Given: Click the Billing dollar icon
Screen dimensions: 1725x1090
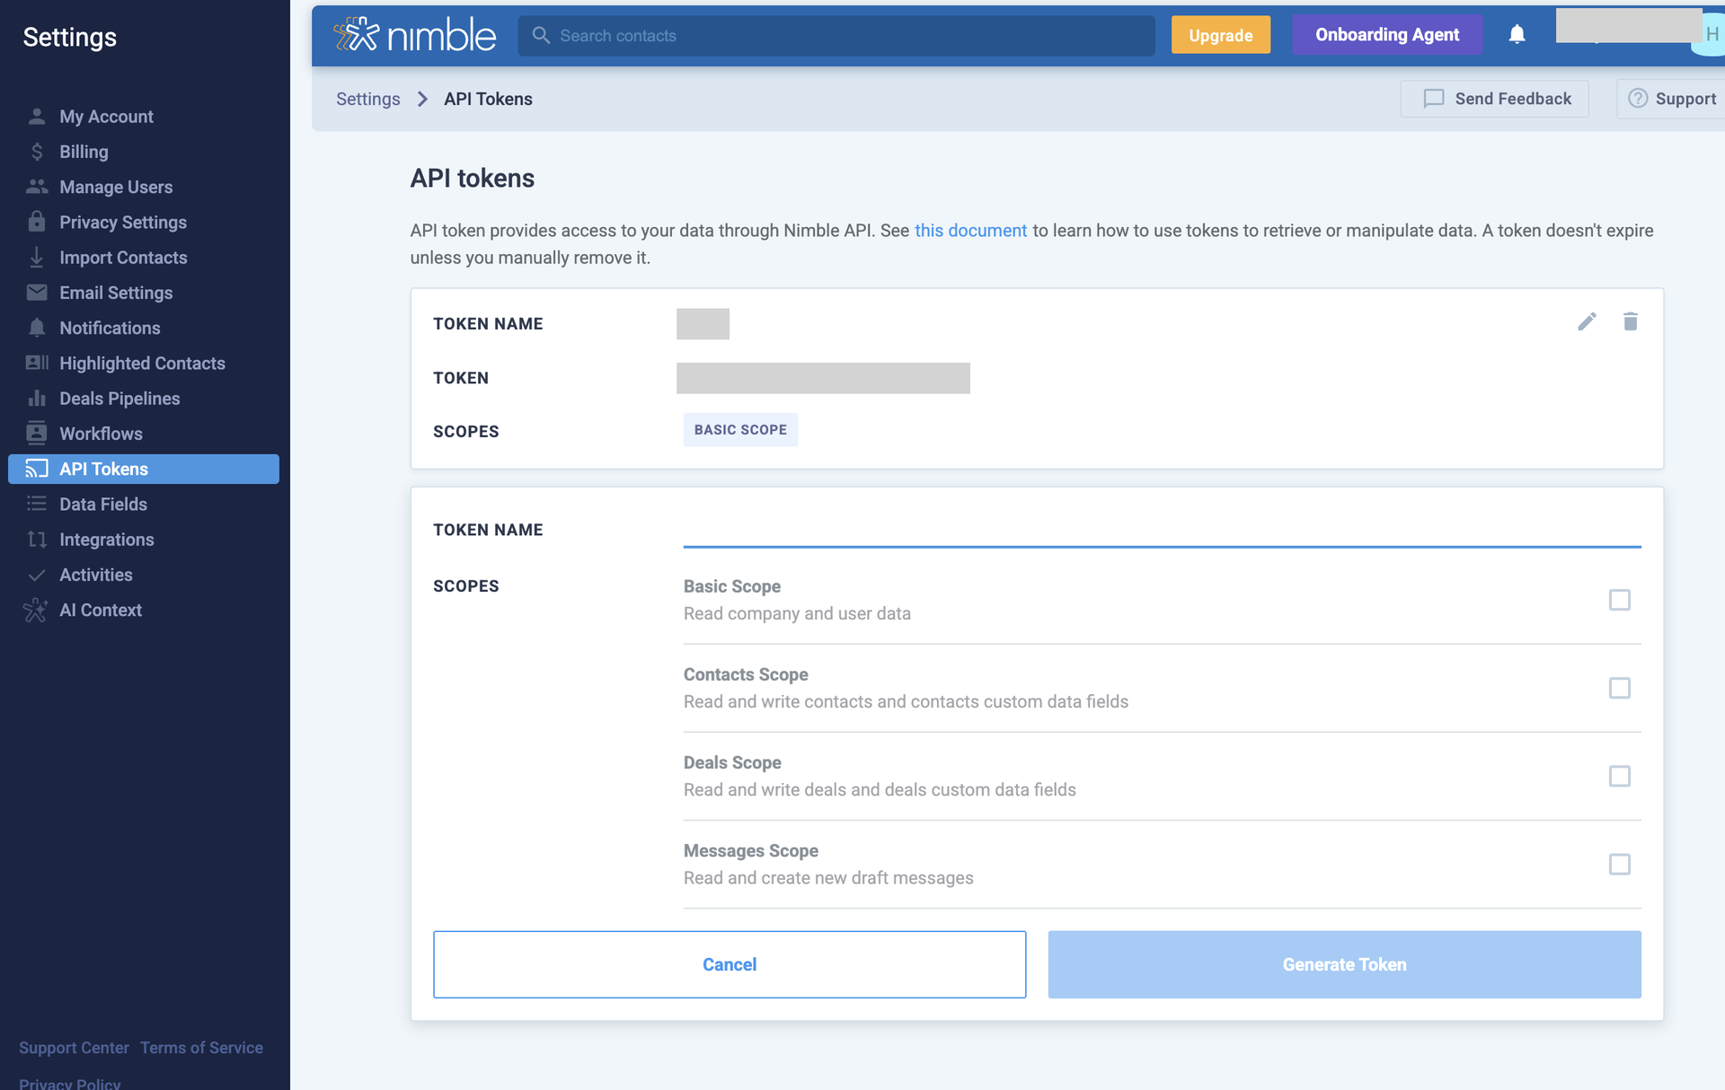Looking at the screenshot, I should tap(37, 152).
